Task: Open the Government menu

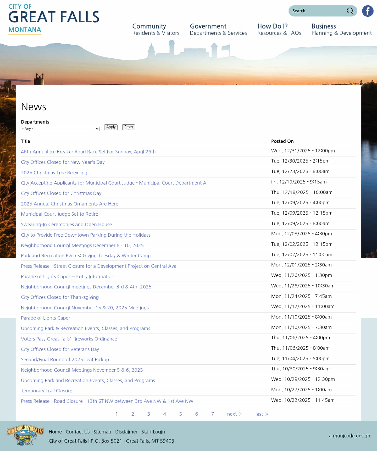Action: pyautogui.click(x=218, y=29)
